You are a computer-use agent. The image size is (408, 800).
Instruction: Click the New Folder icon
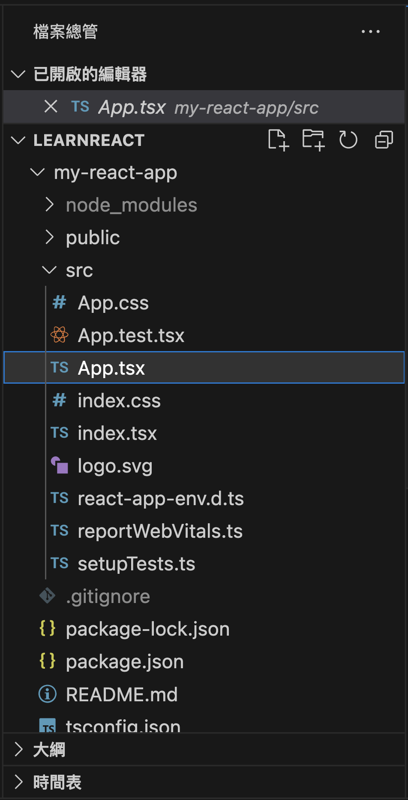tap(313, 140)
